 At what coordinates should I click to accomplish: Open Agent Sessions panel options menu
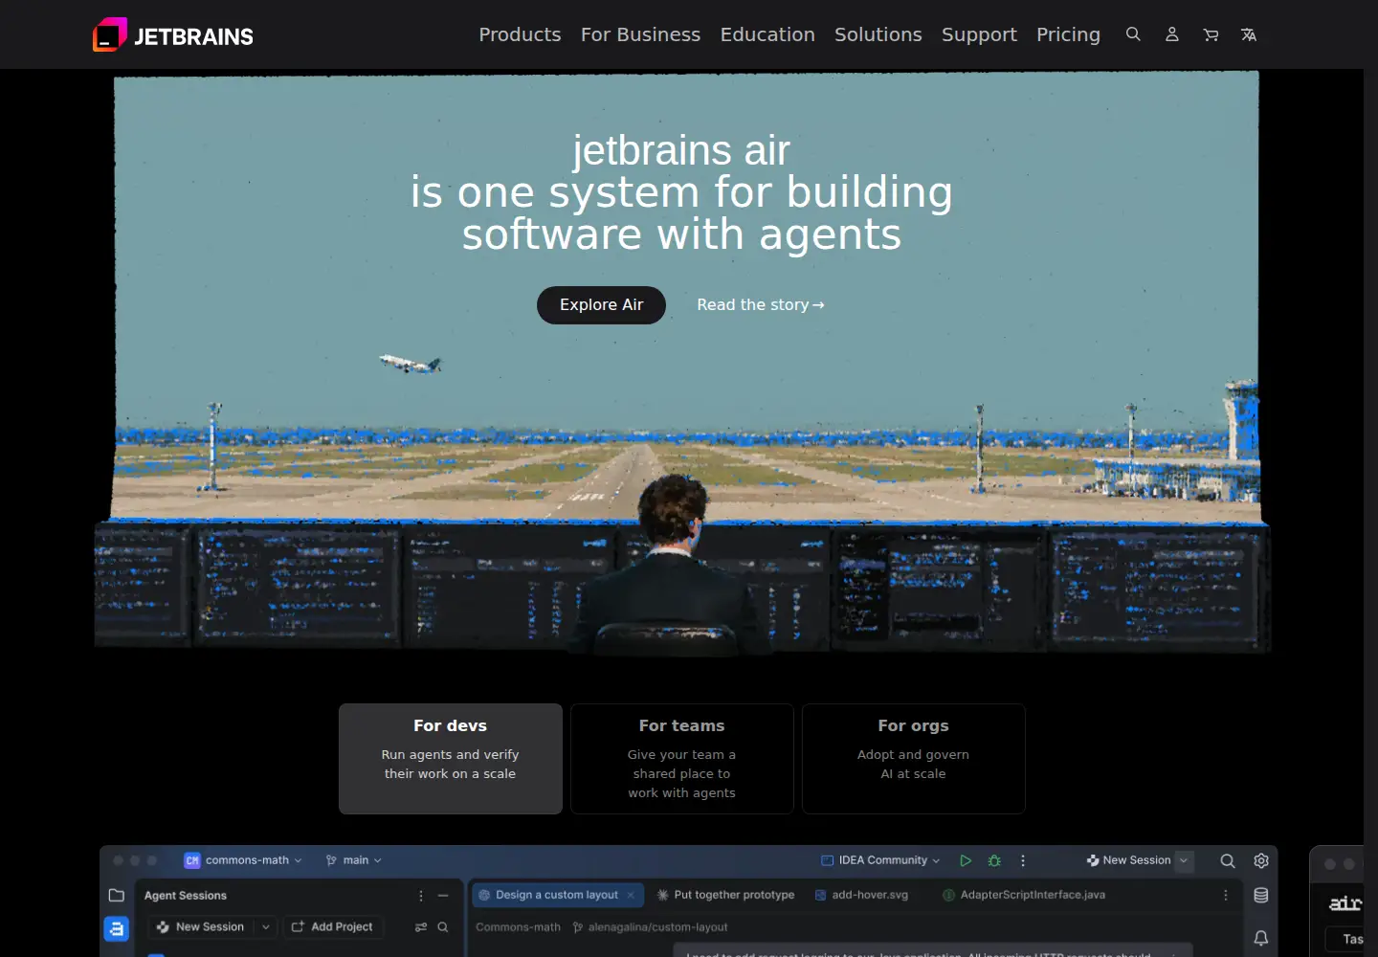point(421,896)
